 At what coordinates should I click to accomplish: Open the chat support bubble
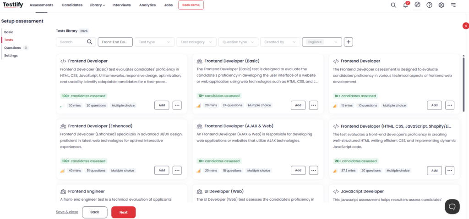pyautogui.click(x=452, y=207)
